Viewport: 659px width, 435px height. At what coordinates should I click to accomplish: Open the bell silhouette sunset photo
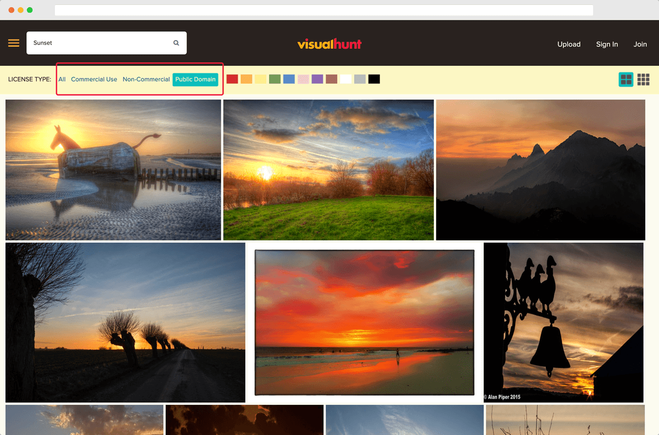coord(563,323)
